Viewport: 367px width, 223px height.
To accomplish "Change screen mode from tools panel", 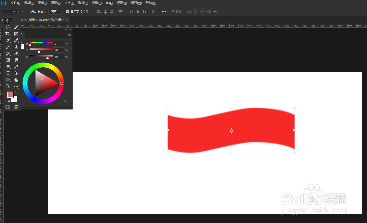I will click(16, 107).
